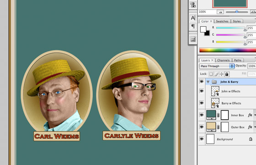Click the B value input field

251,42
